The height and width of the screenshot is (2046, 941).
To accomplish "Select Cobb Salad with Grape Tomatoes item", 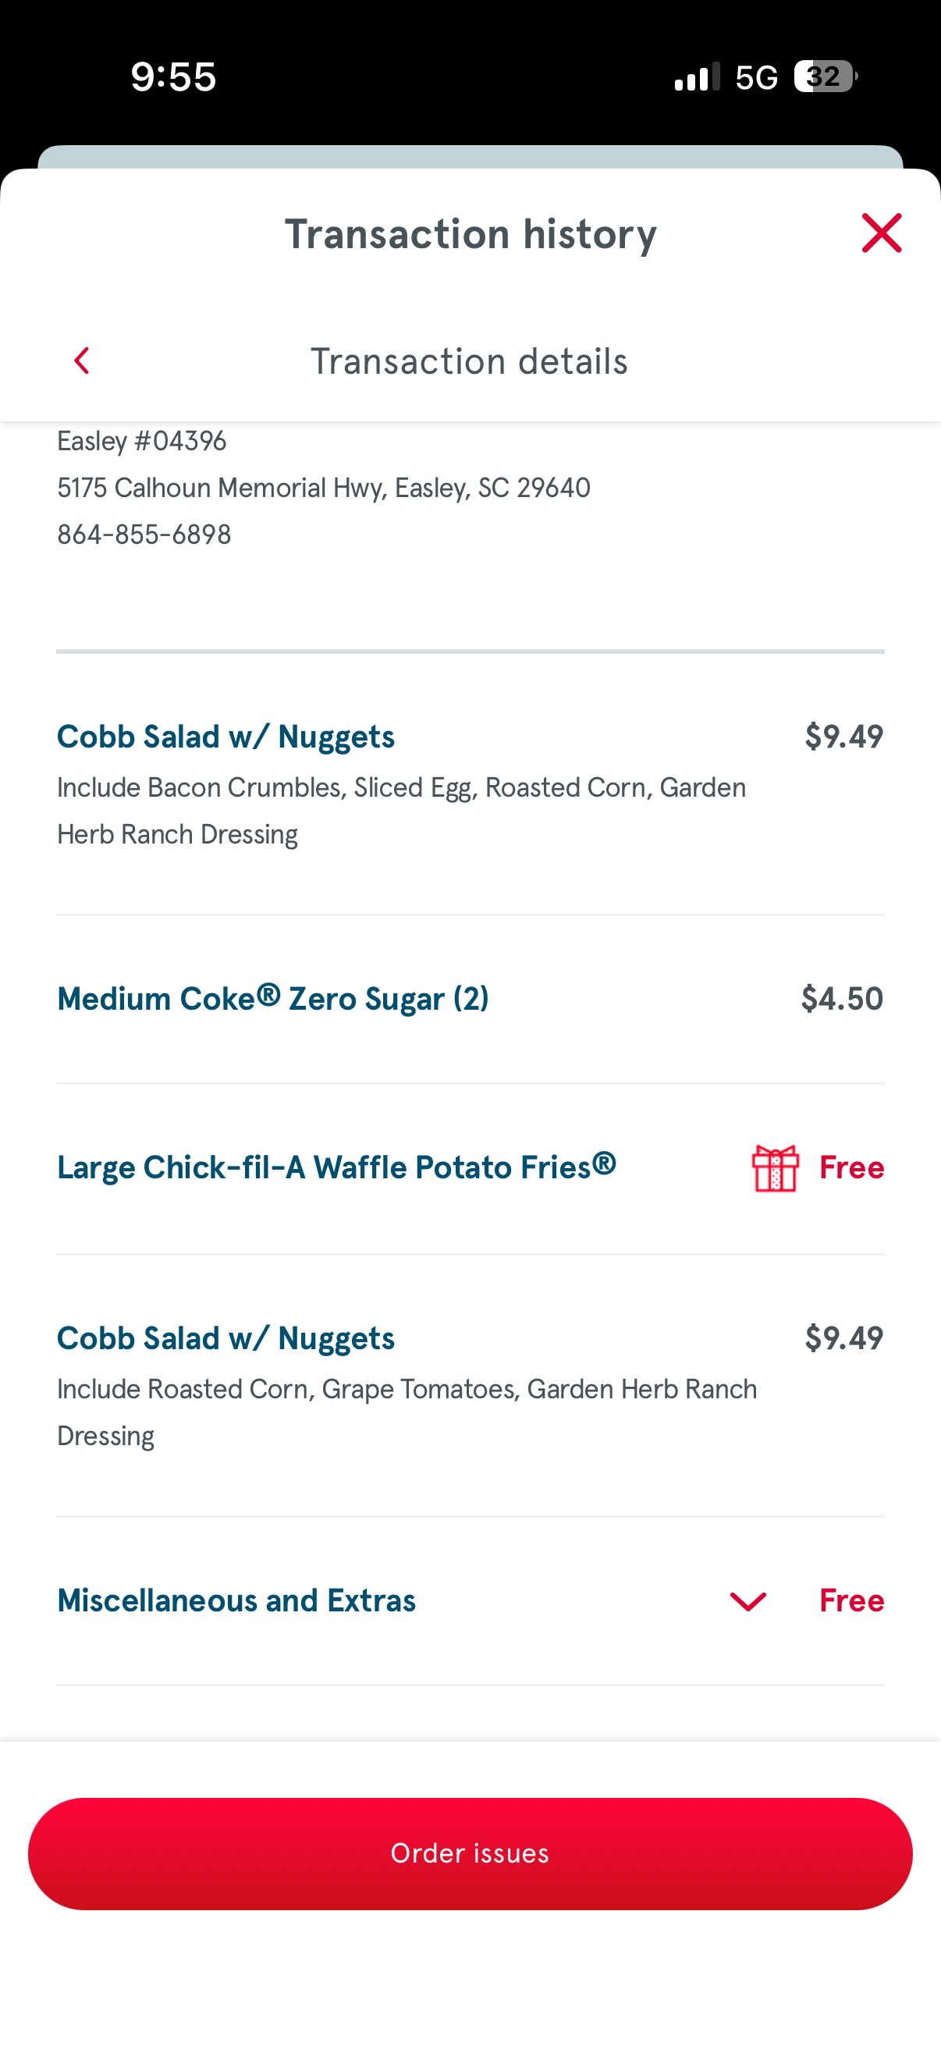I will 226,1338.
